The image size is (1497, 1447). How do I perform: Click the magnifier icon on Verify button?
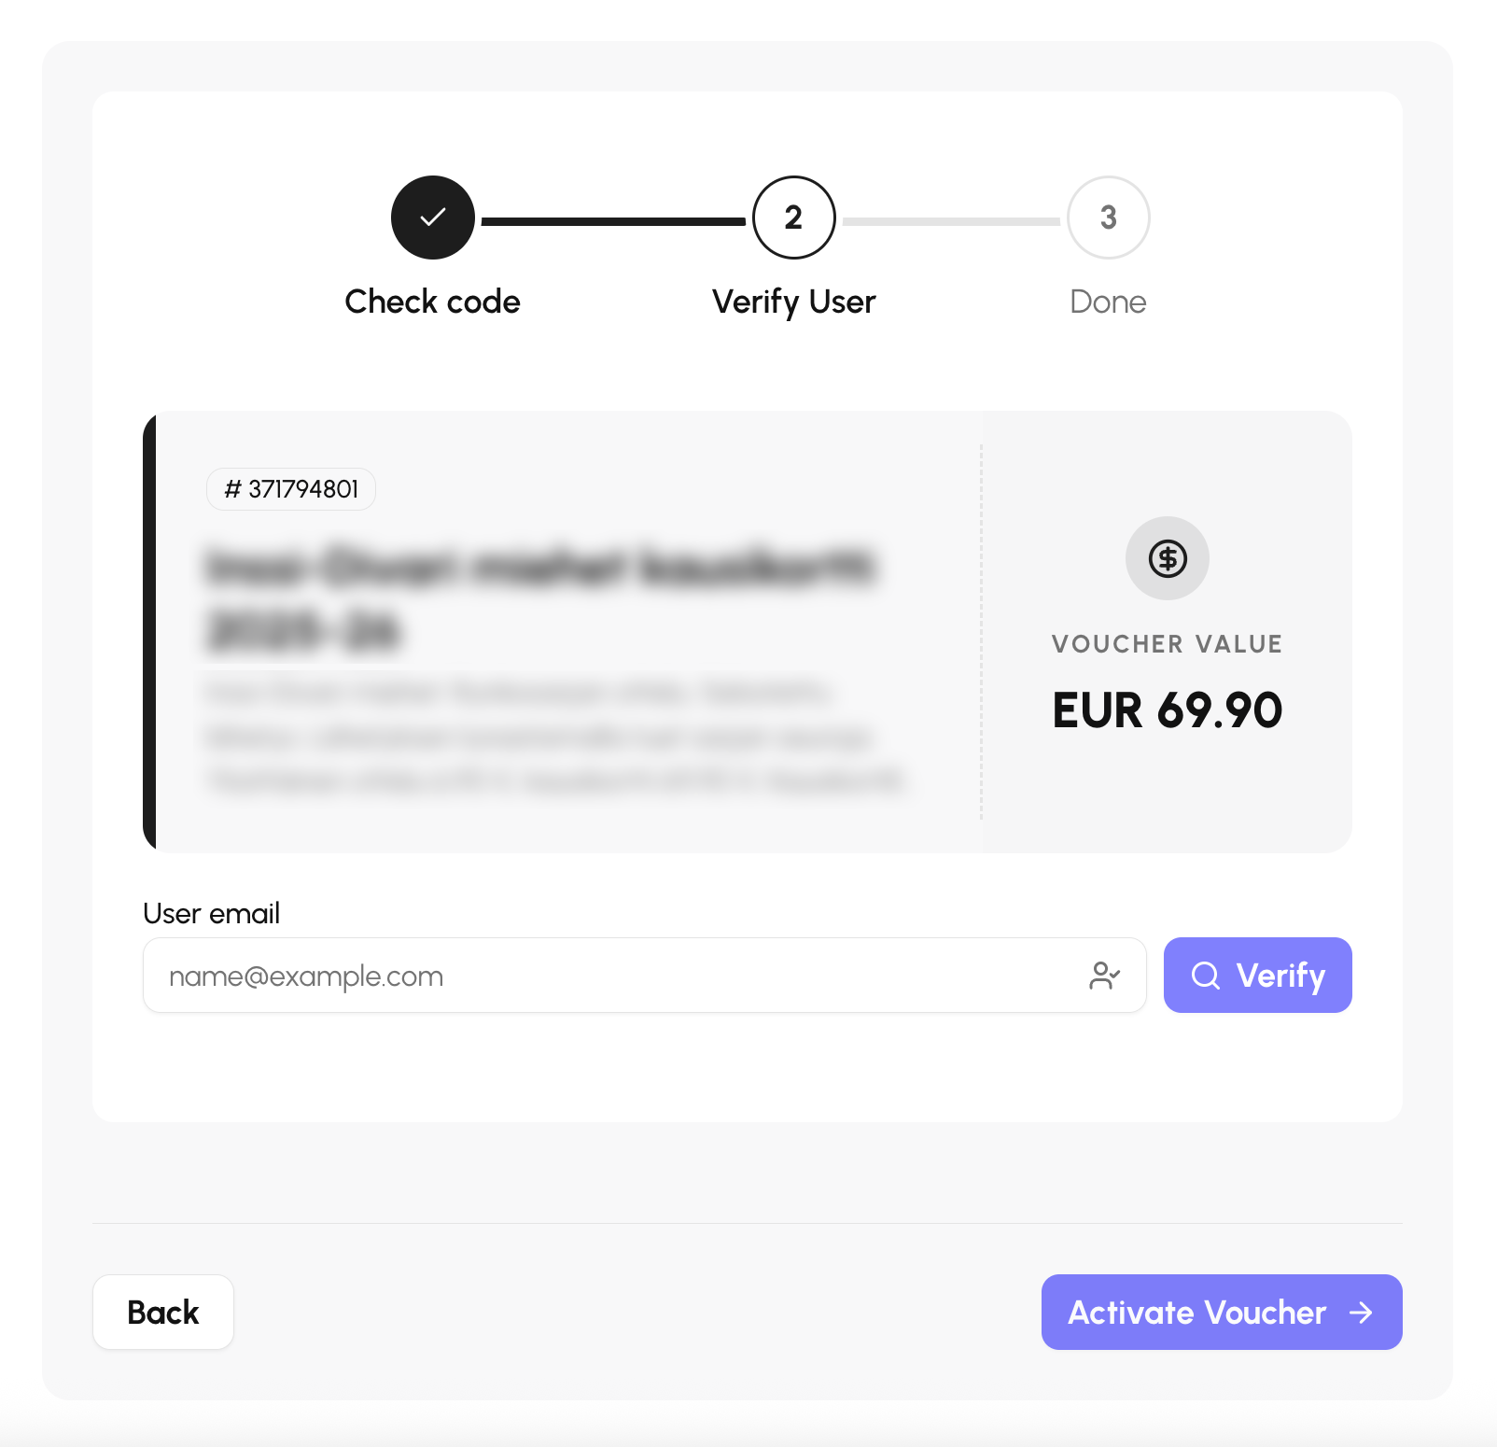1206,976
